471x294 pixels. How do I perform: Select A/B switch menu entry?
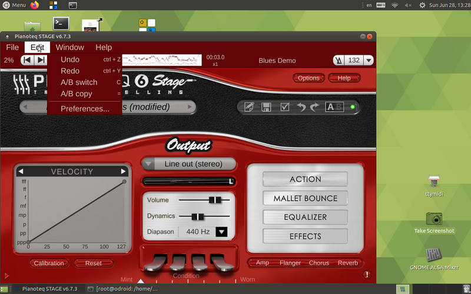[x=85, y=82]
